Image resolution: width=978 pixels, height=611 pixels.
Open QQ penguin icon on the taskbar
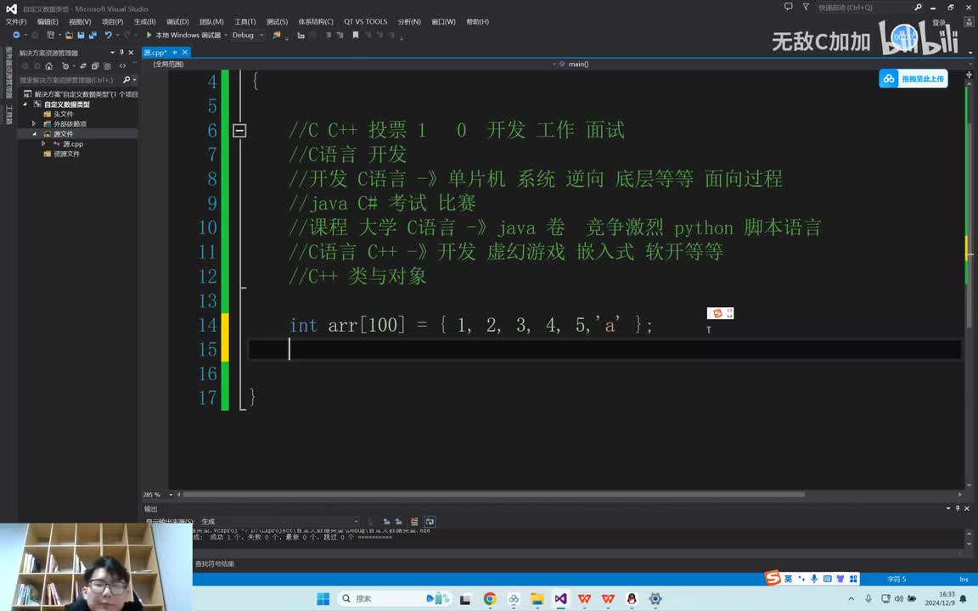pyautogui.click(x=632, y=598)
